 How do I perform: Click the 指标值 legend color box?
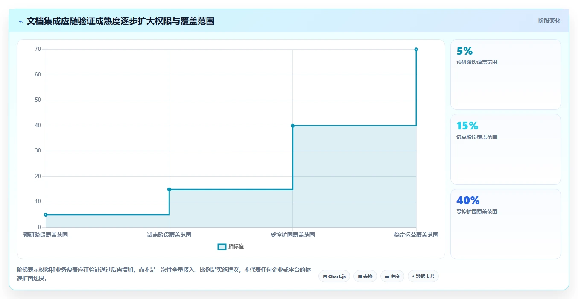(222, 246)
